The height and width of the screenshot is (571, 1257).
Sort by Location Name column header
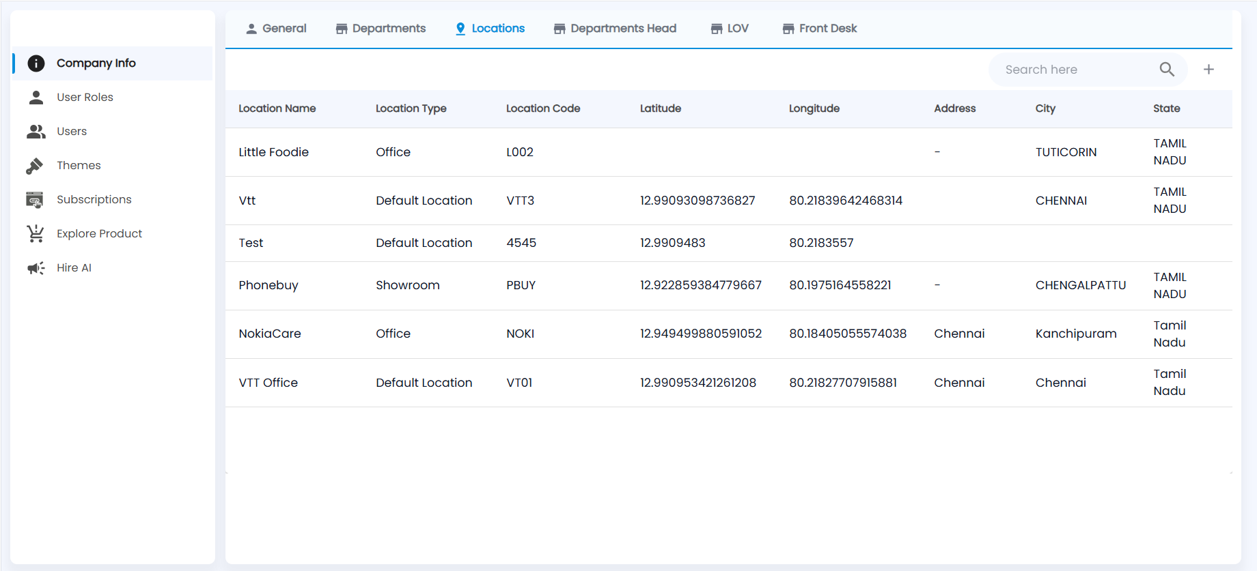tap(277, 108)
